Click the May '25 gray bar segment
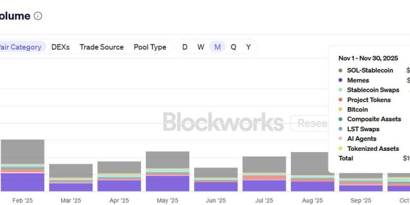The height and width of the screenshot is (205, 410). point(168,160)
